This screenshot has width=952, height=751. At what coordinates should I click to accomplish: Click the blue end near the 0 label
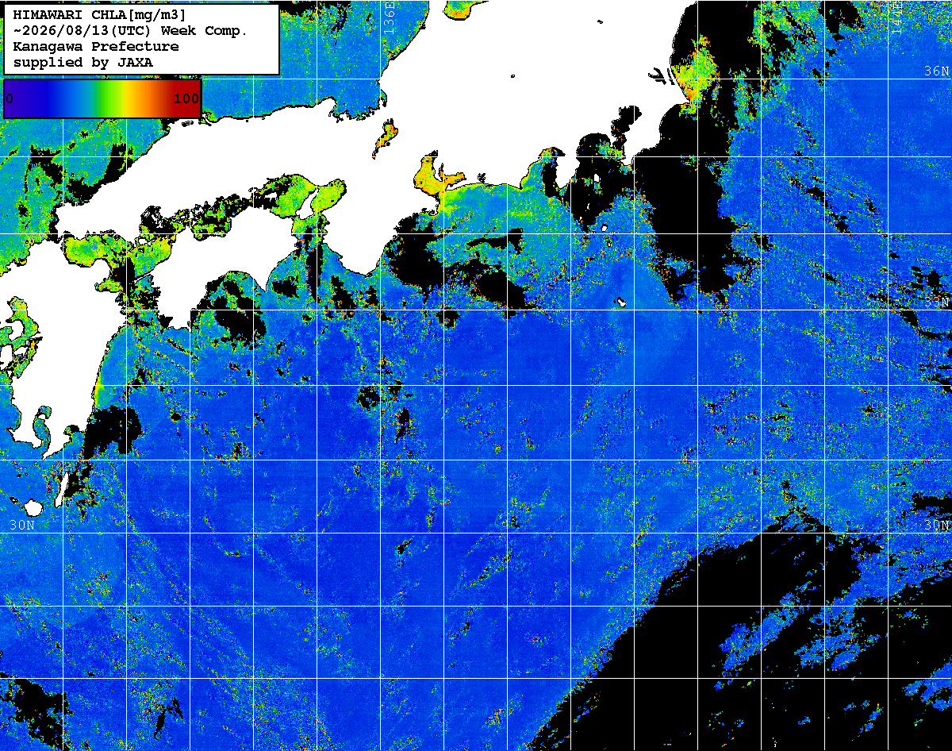coord(17,98)
